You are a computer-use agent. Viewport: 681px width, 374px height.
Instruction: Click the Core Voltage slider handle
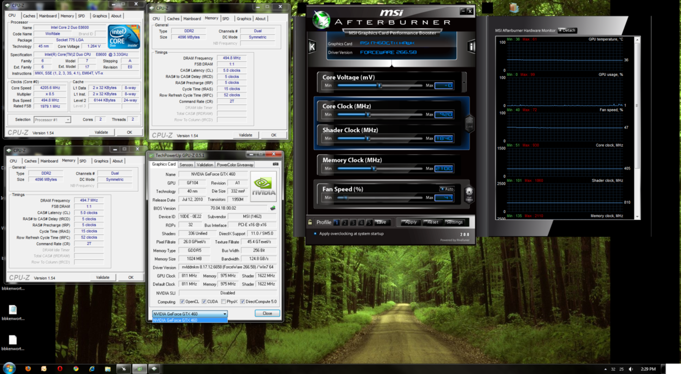pyautogui.click(x=379, y=86)
